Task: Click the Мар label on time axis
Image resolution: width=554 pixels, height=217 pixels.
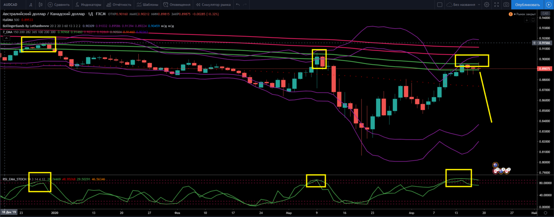Action: (x=288, y=212)
